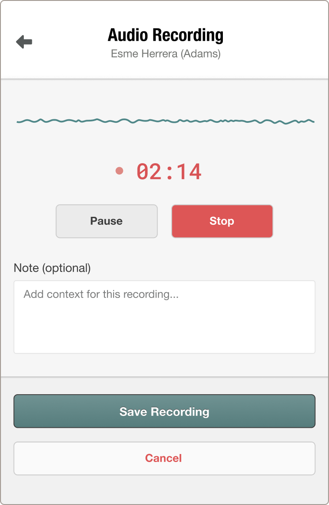The height and width of the screenshot is (505, 329).
Task: Click the word 'Pause' on the gray button
Action: 106,221
